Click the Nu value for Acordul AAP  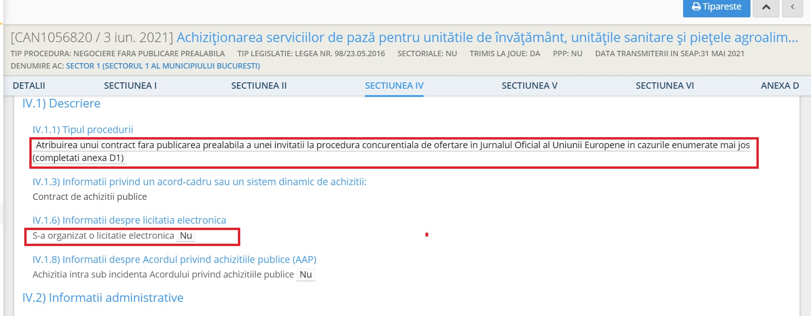click(x=305, y=275)
